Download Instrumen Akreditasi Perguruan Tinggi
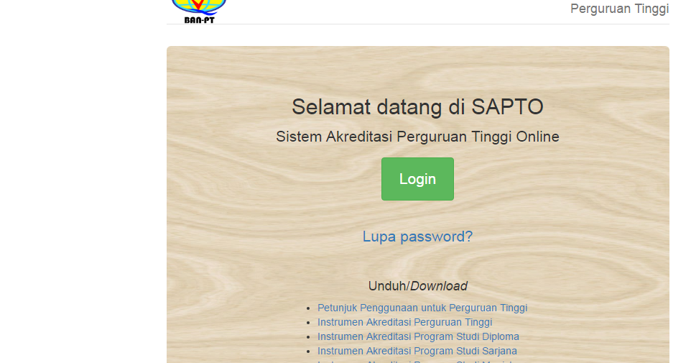 (x=404, y=323)
